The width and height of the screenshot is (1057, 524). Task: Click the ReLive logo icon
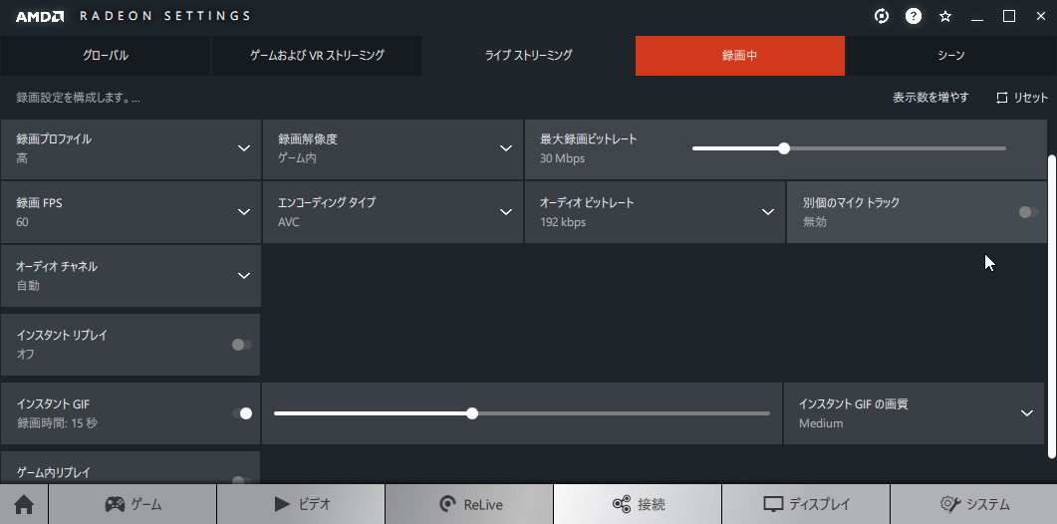(x=447, y=504)
